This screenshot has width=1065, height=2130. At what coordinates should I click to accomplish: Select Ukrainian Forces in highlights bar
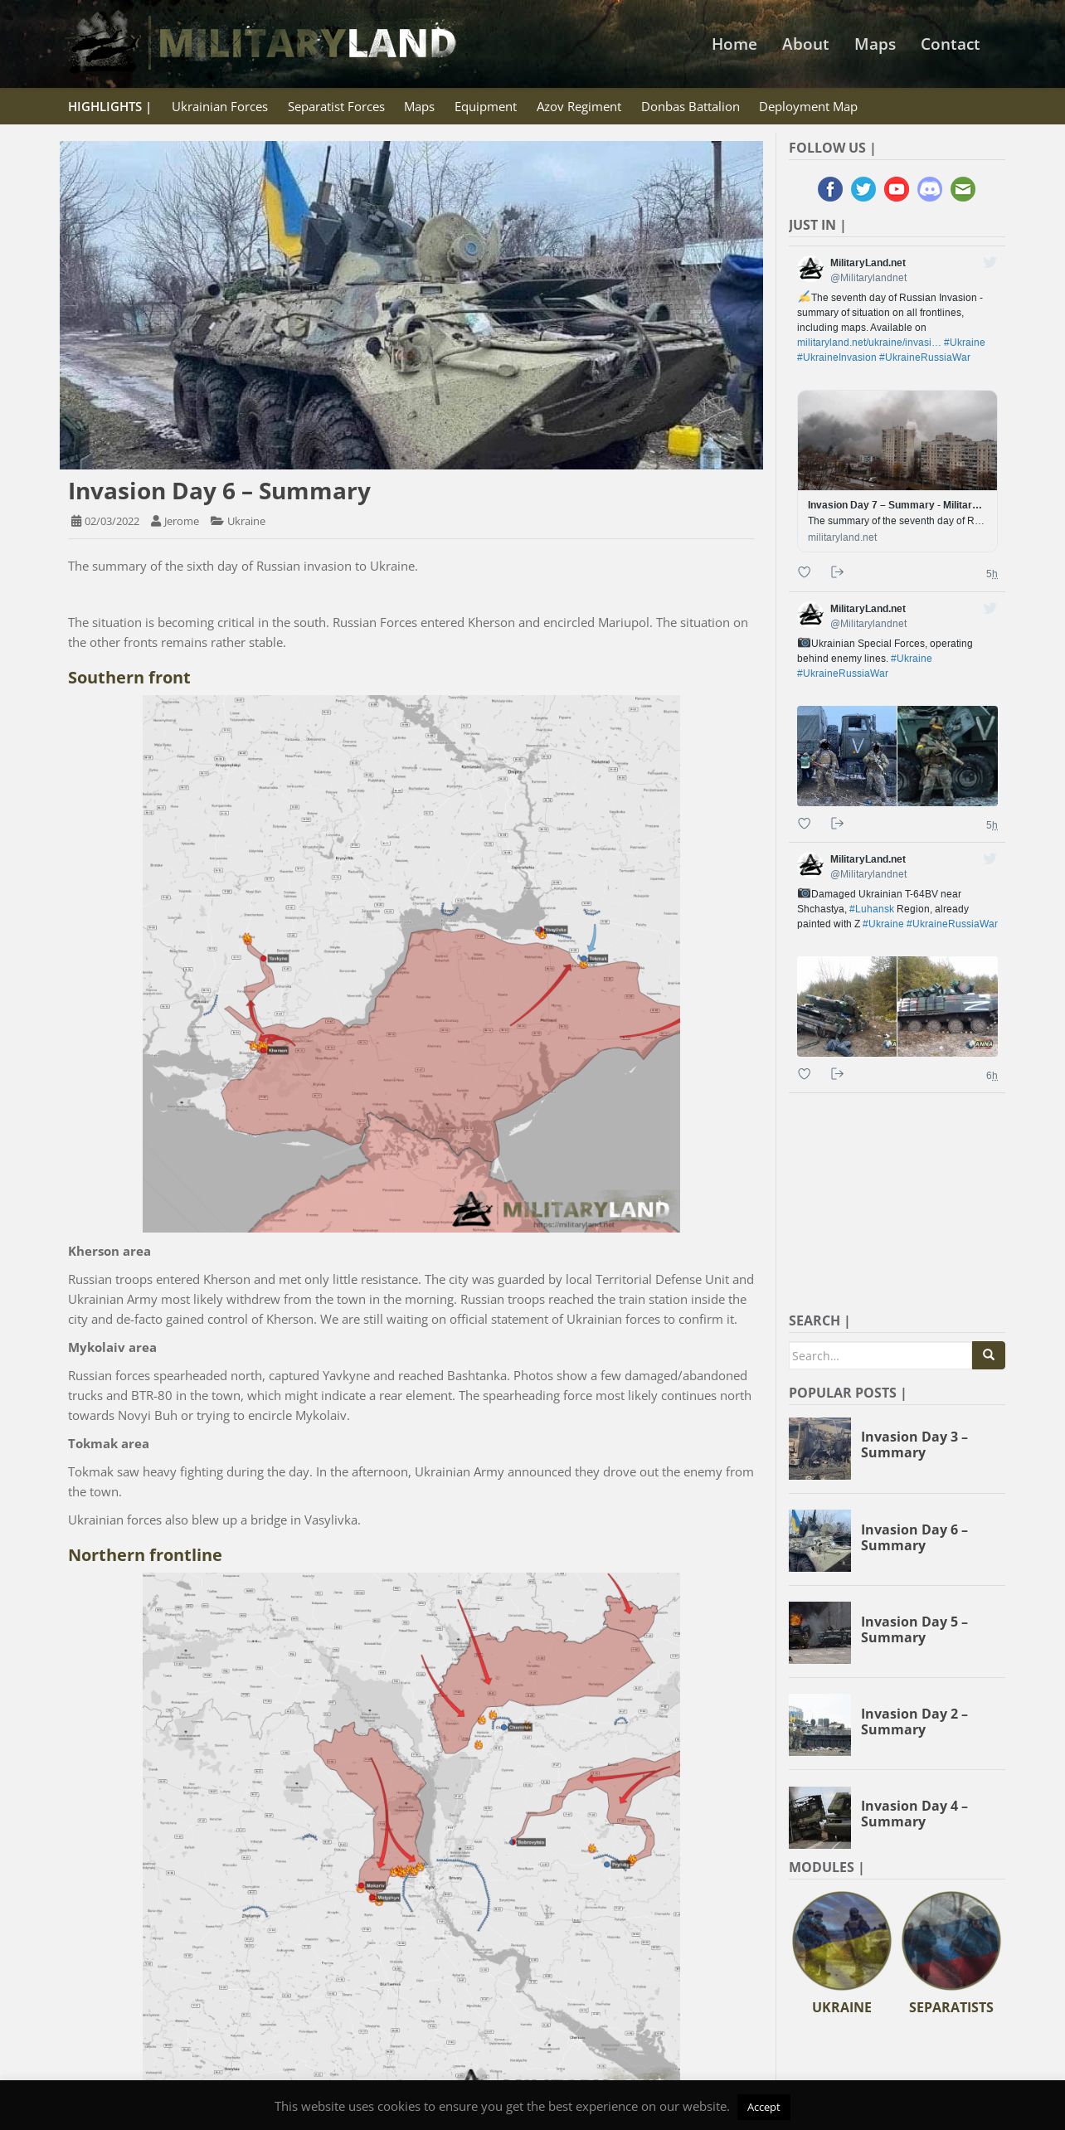point(220,107)
